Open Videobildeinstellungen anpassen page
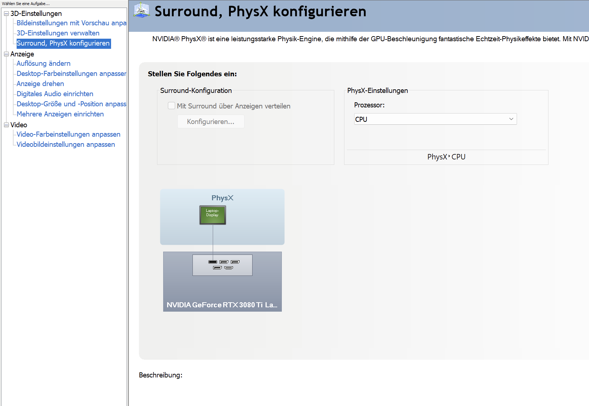Viewport: 589px width, 406px height. tap(66, 144)
